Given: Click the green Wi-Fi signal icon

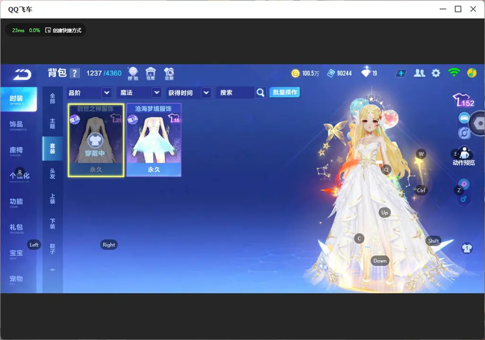Looking at the screenshot, I should pyautogui.click(x=454, y=73).
